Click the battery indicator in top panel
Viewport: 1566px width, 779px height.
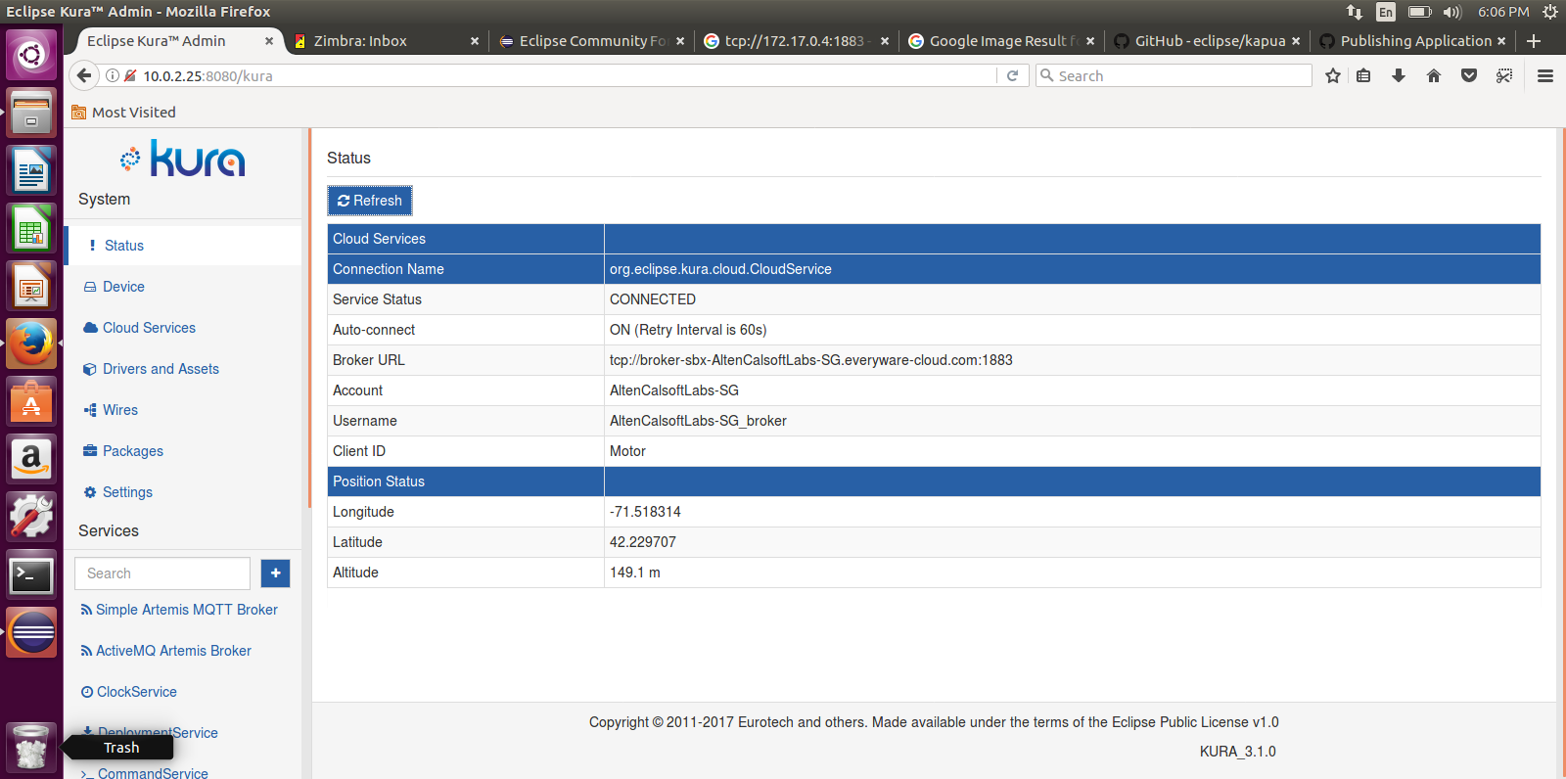(1419, 12)
